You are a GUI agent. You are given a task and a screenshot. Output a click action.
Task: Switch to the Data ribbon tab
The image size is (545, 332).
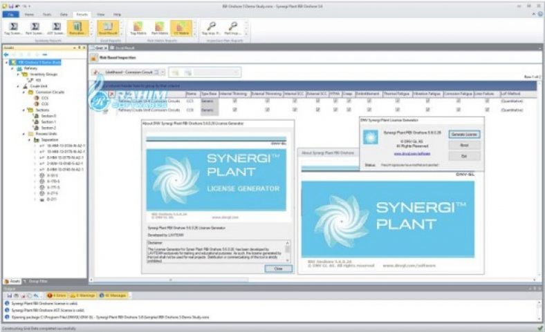[64, 14]
